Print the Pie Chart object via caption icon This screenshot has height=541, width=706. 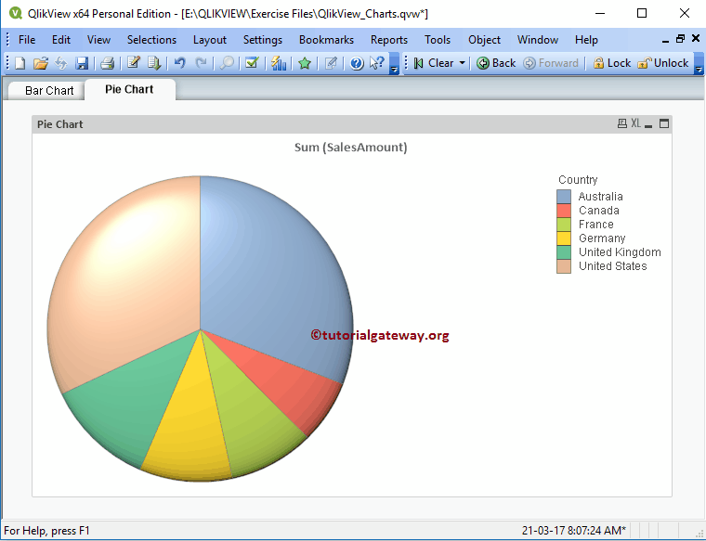[x=621, y=123]
